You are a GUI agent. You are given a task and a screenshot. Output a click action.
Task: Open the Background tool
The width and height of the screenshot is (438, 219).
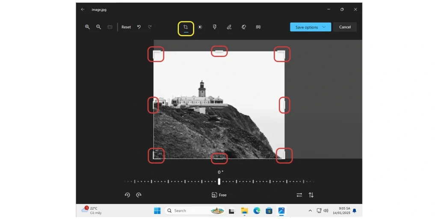pyautogui.click(x=258, y=27)
